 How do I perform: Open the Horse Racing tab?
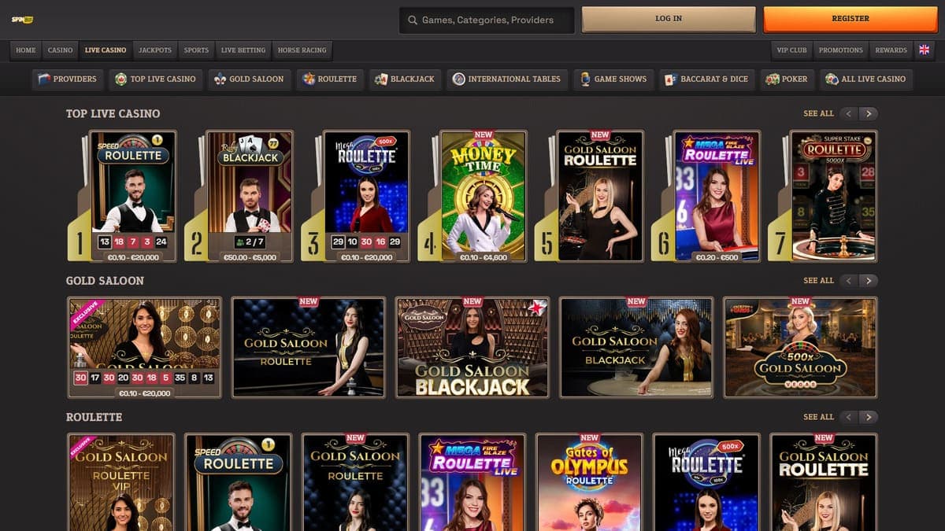pyautogui.click(x=302, y=50)
